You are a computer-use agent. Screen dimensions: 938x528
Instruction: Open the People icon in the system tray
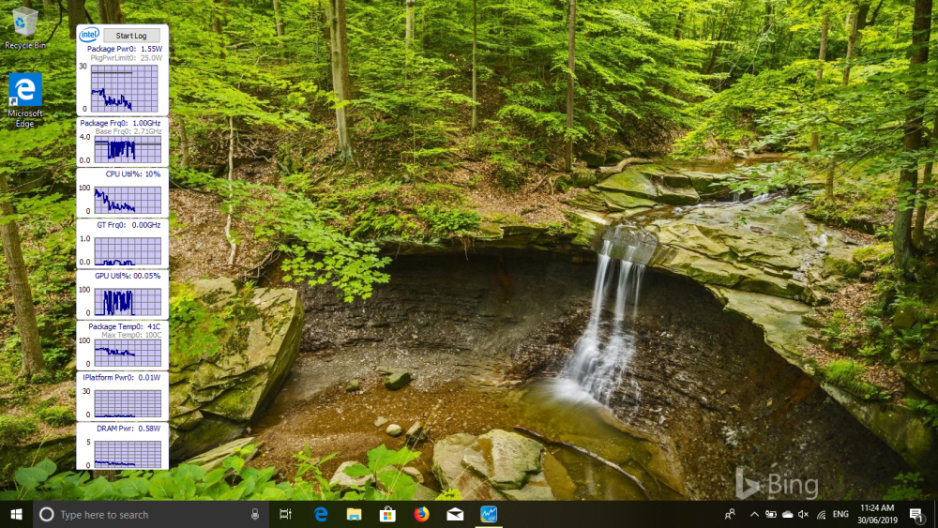pyautogui.click(x=730, y=514)
